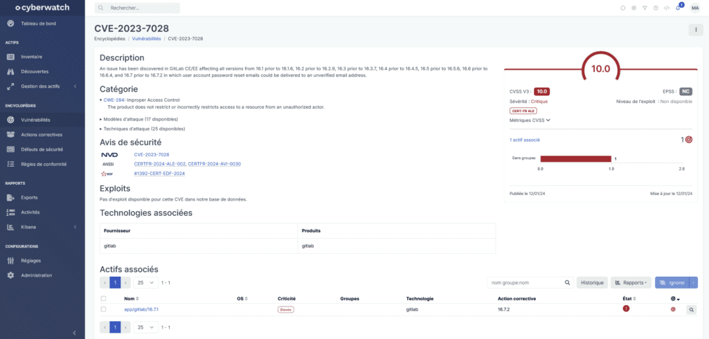Collapse the CWE-284 category triangle
This screenshot has width=709, height=339.
(x=101, y=100)
